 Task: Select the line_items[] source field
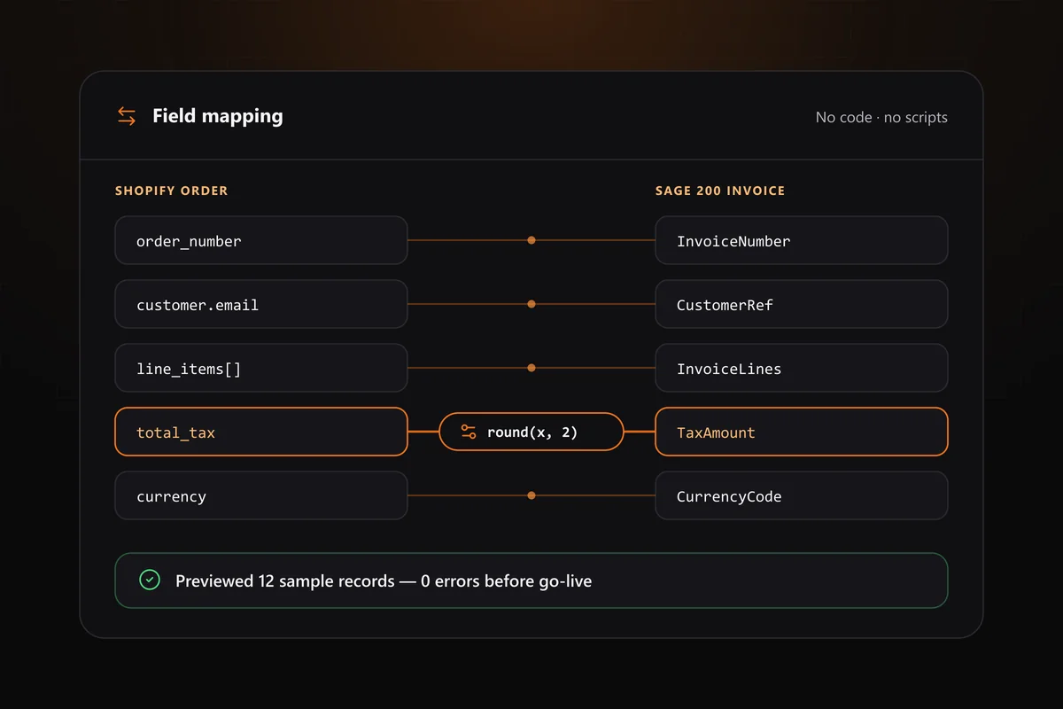[x=261, y=368]
